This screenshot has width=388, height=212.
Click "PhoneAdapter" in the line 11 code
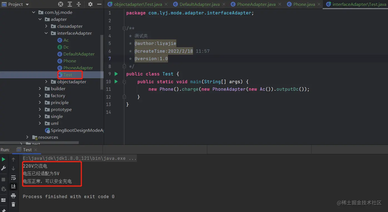click(229, 89)
